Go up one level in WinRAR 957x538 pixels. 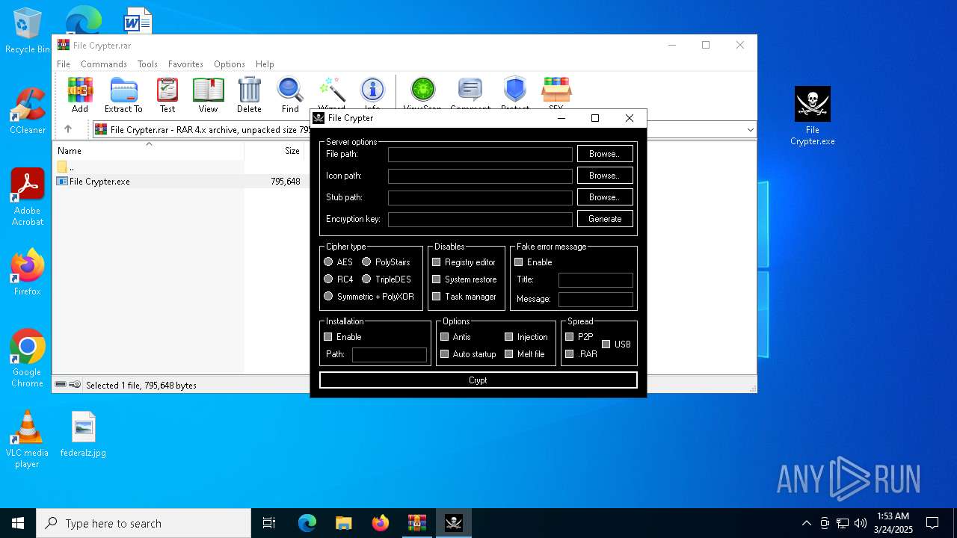click(68, 129)
